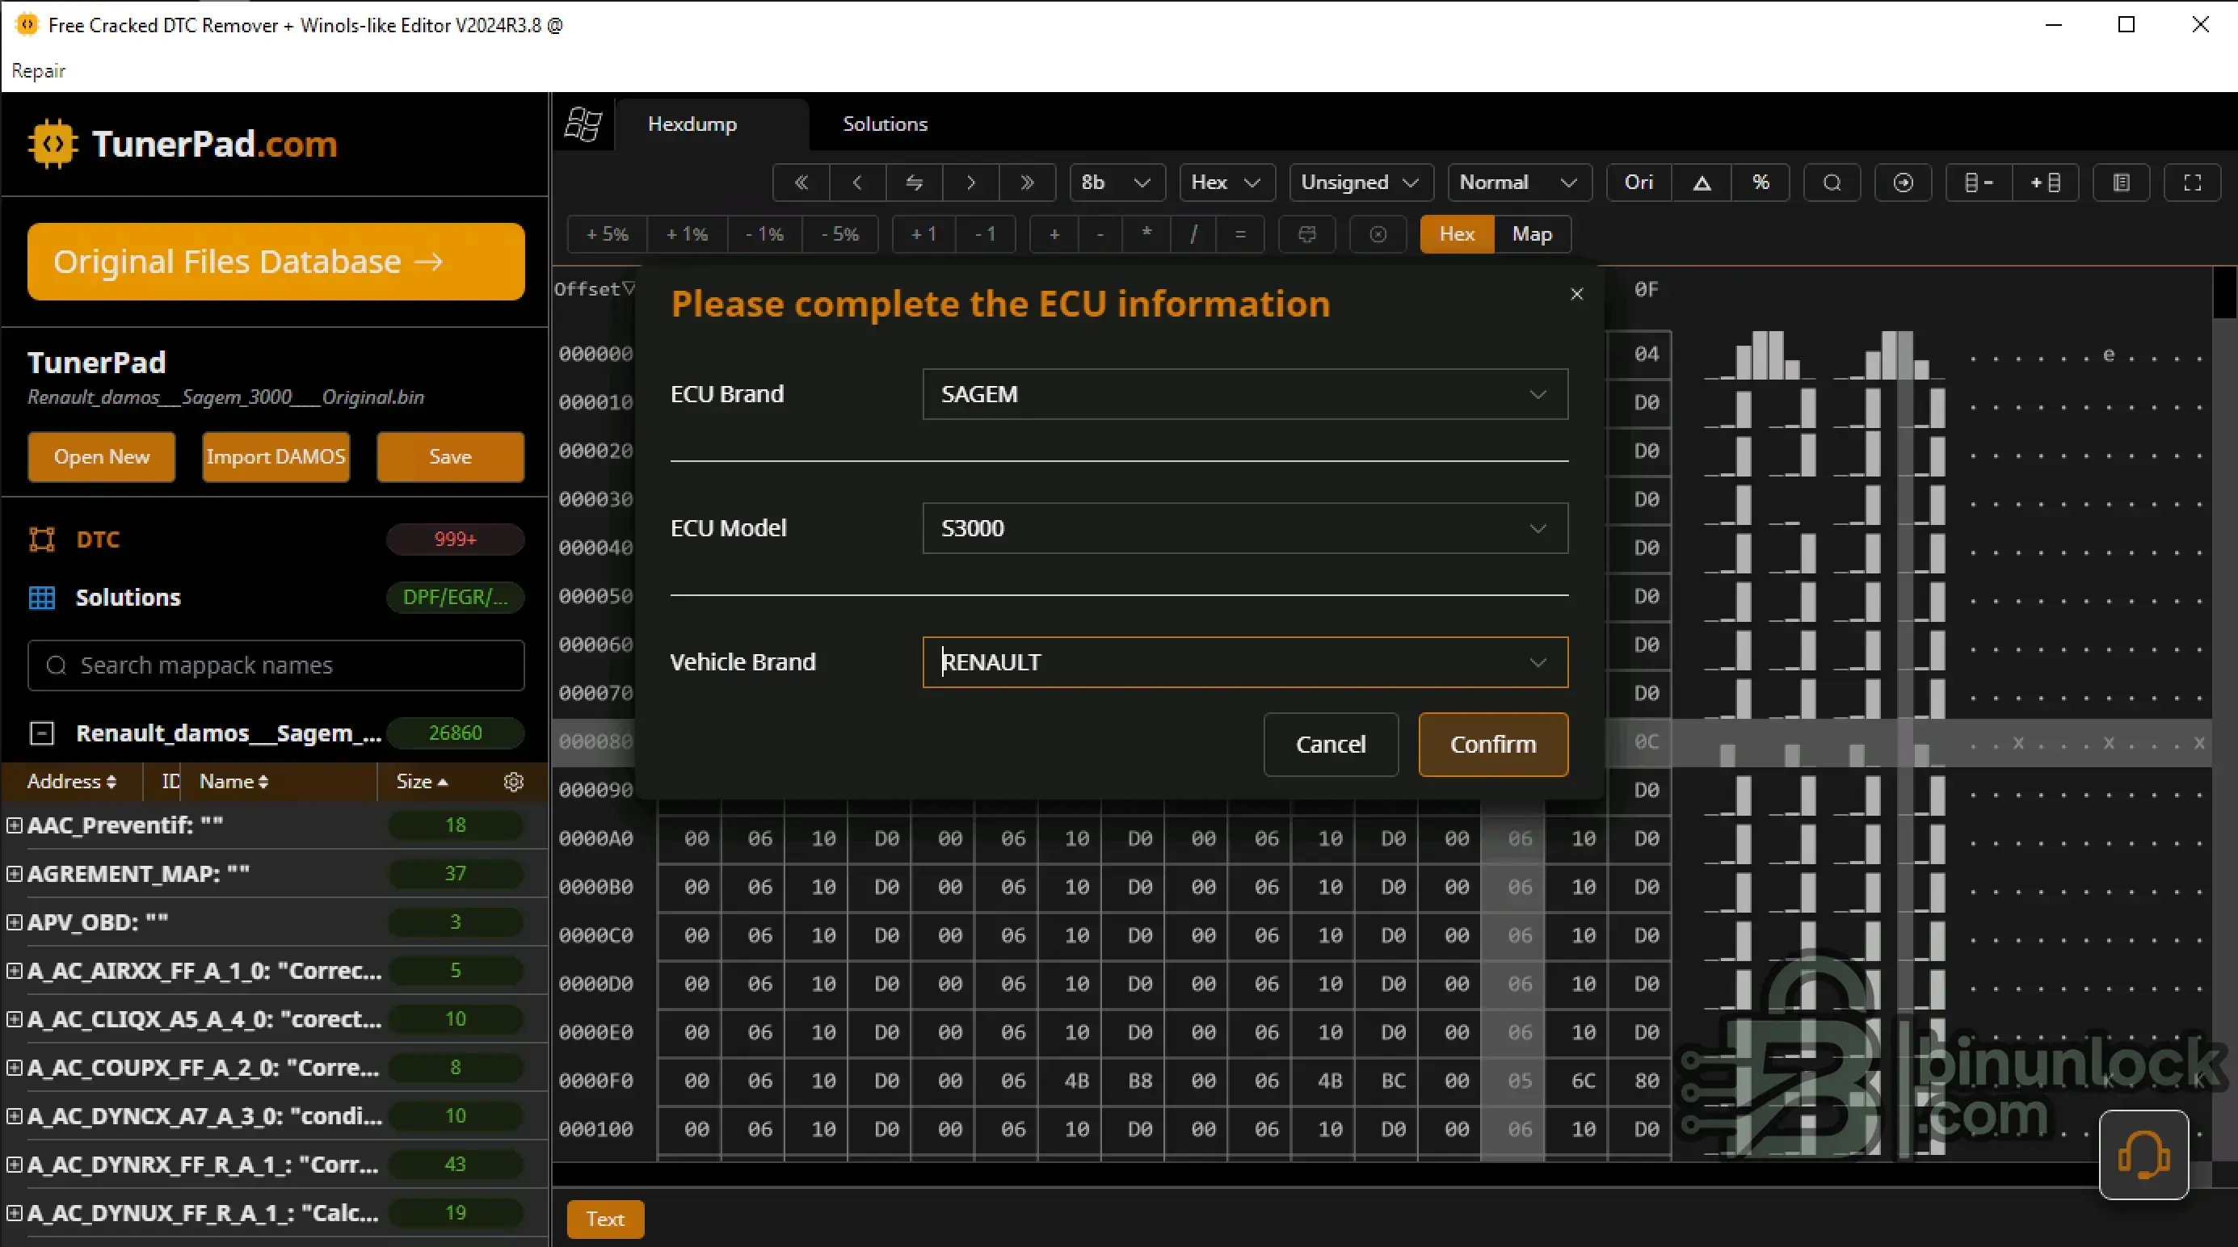The image size is (2238, 1247).
Task: Click the Open New button
Action: click(102, 457)
